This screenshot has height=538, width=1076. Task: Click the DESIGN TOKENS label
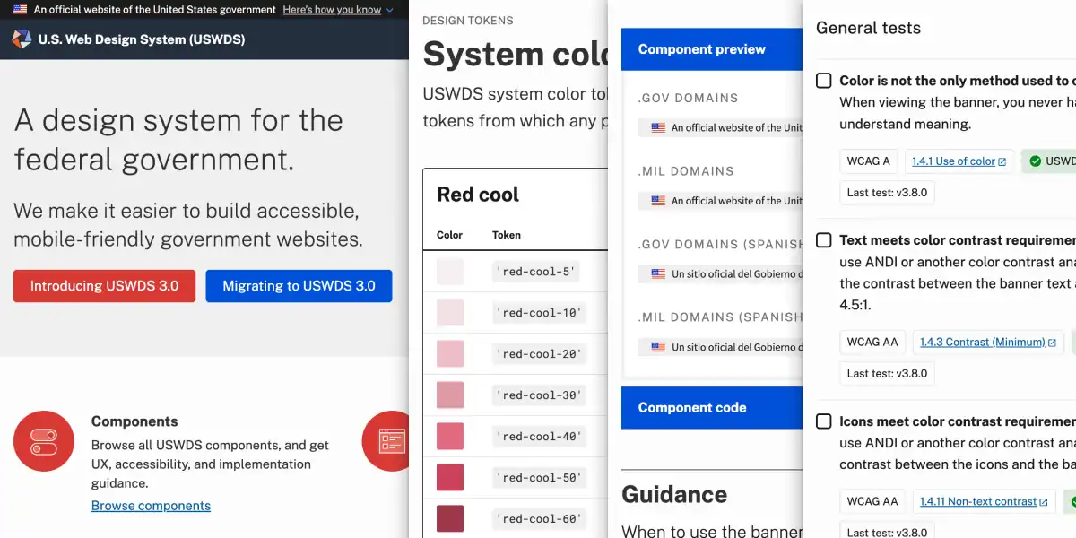point(467,20)
